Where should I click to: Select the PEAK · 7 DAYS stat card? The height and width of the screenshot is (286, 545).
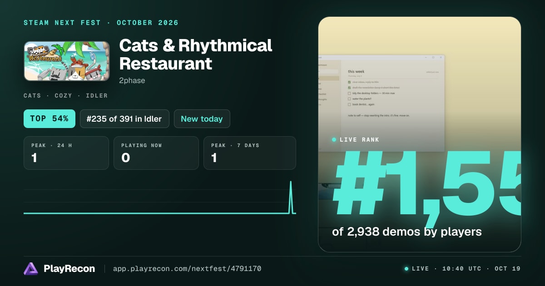click(x=250, y=153)
